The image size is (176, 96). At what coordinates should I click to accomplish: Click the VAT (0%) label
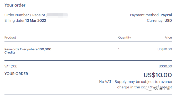point(11,66)
